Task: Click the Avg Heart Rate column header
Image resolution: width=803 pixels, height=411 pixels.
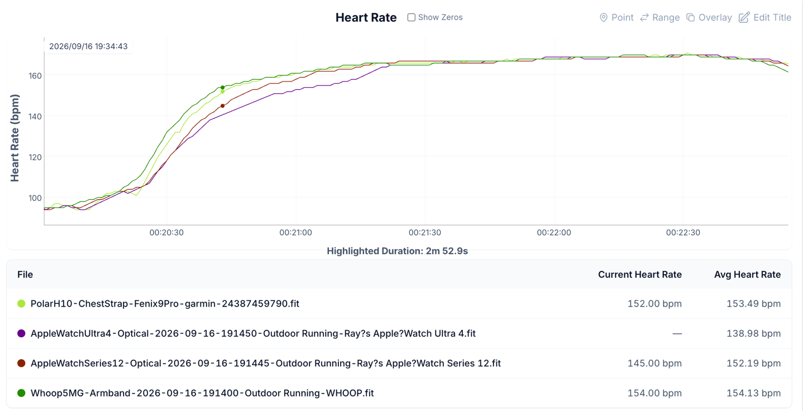Action: point(747,274)
